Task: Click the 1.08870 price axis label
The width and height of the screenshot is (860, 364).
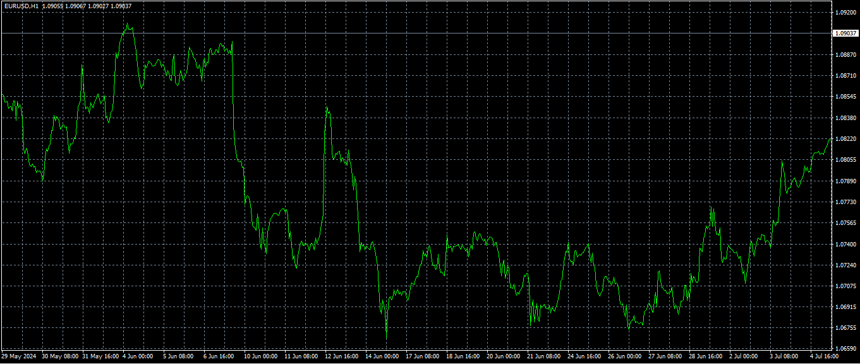Action: pyautogui.click(x=845, y=55)
